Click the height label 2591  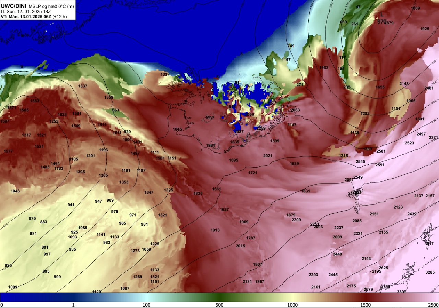click(380, 165)
